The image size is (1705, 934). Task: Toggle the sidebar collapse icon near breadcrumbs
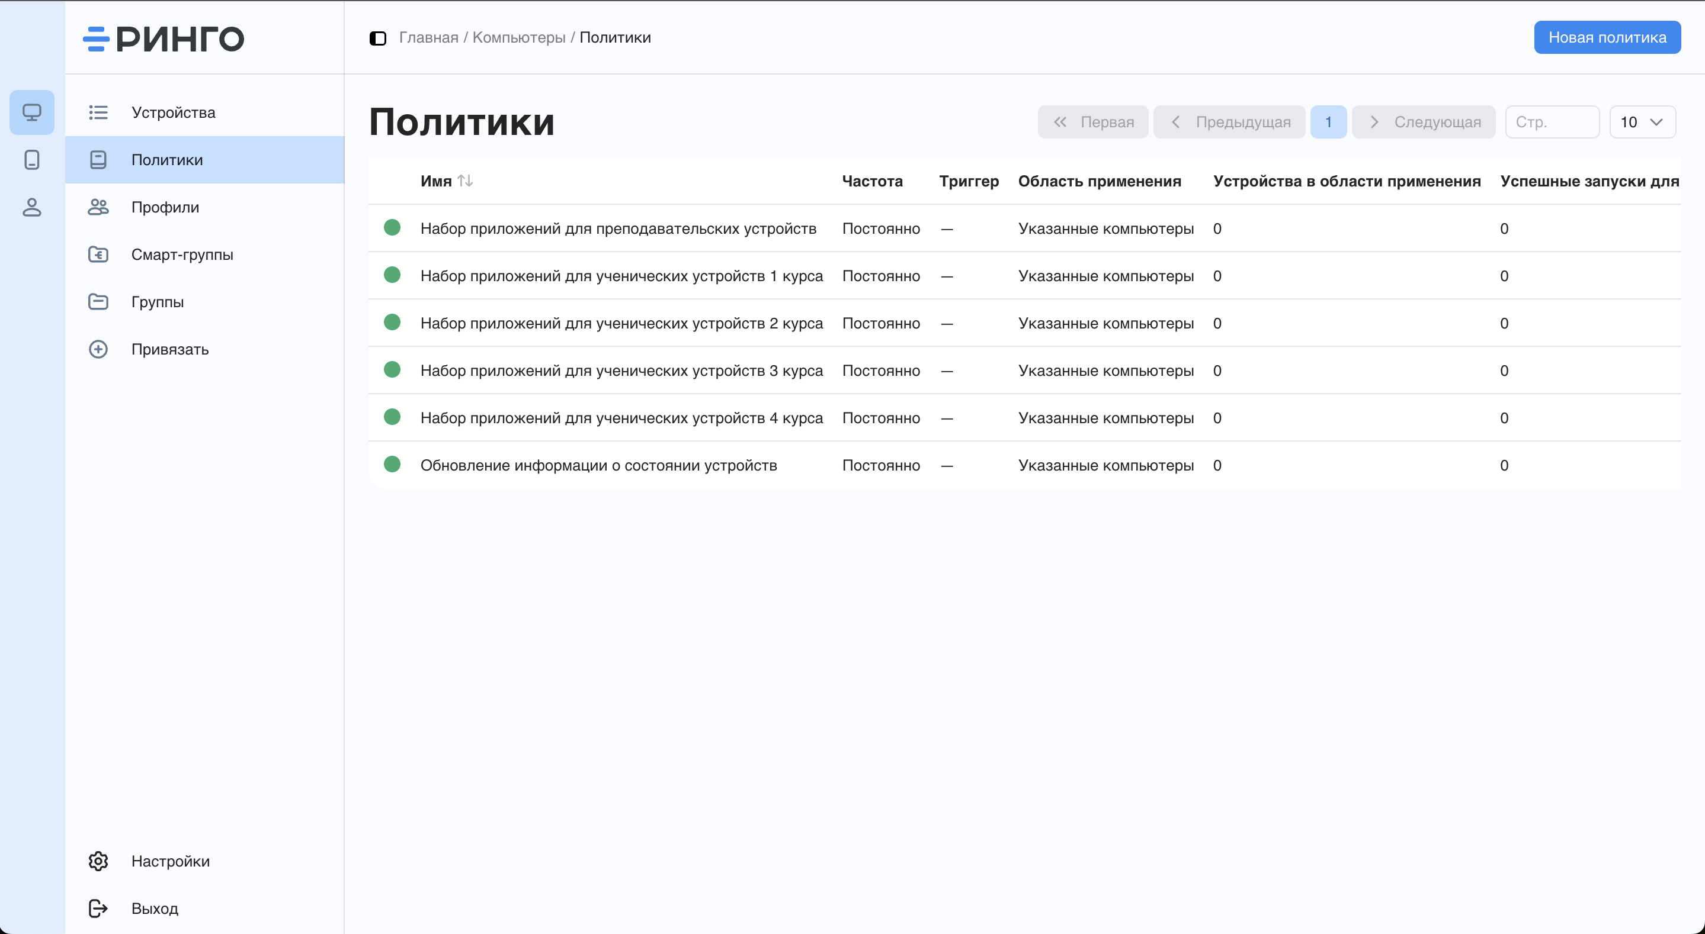(x=377, y=38)
